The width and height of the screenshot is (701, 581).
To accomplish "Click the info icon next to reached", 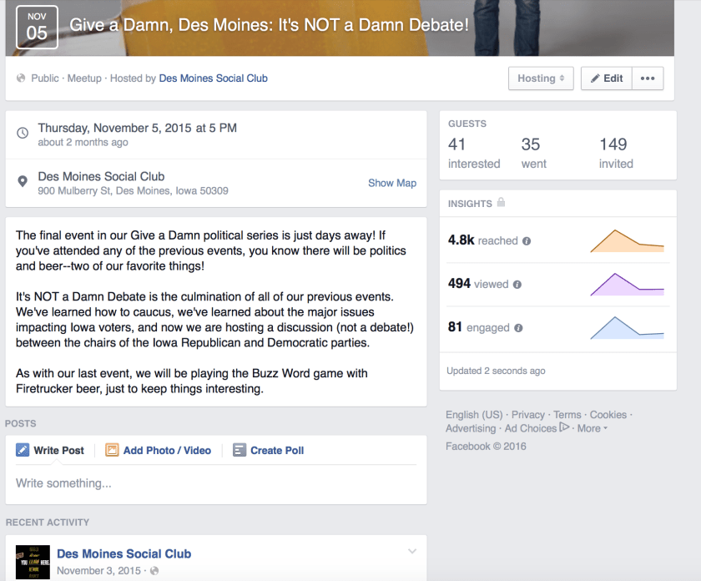I will (x=527, y=241).
